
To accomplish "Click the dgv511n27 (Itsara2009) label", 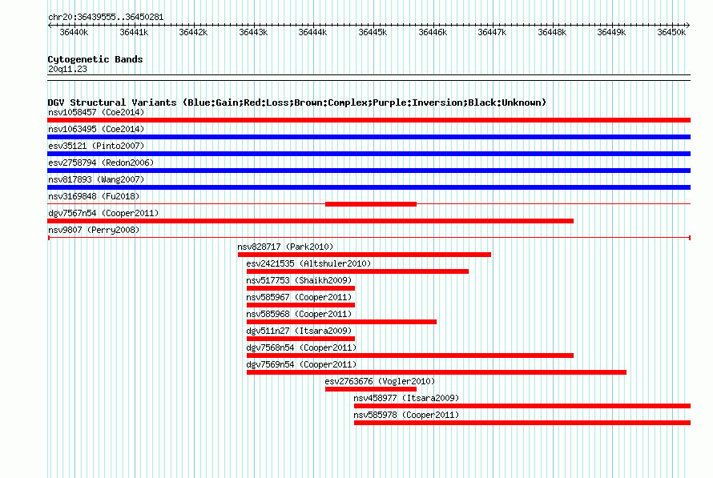I will tap(299, 331).
